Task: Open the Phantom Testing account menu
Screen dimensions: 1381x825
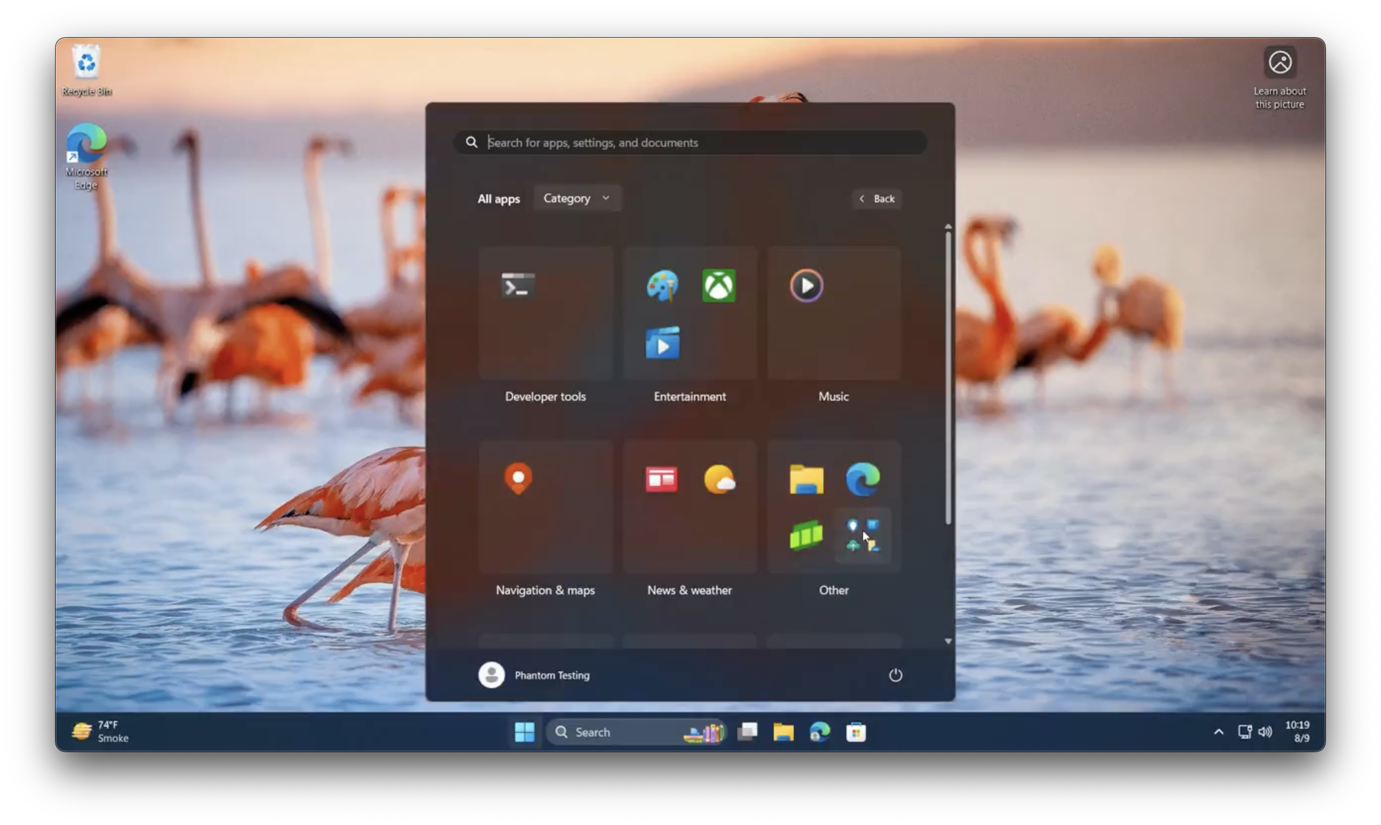Action: 534,675
